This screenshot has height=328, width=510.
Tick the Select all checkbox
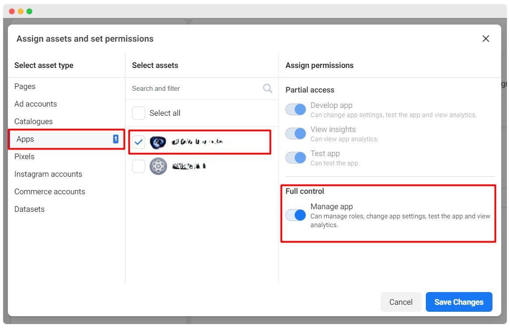pyautogui.click(x=139, y=113)
